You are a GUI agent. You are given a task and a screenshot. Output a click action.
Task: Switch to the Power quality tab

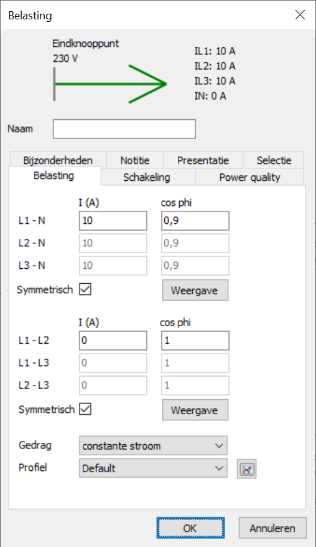tap(249, 177)
